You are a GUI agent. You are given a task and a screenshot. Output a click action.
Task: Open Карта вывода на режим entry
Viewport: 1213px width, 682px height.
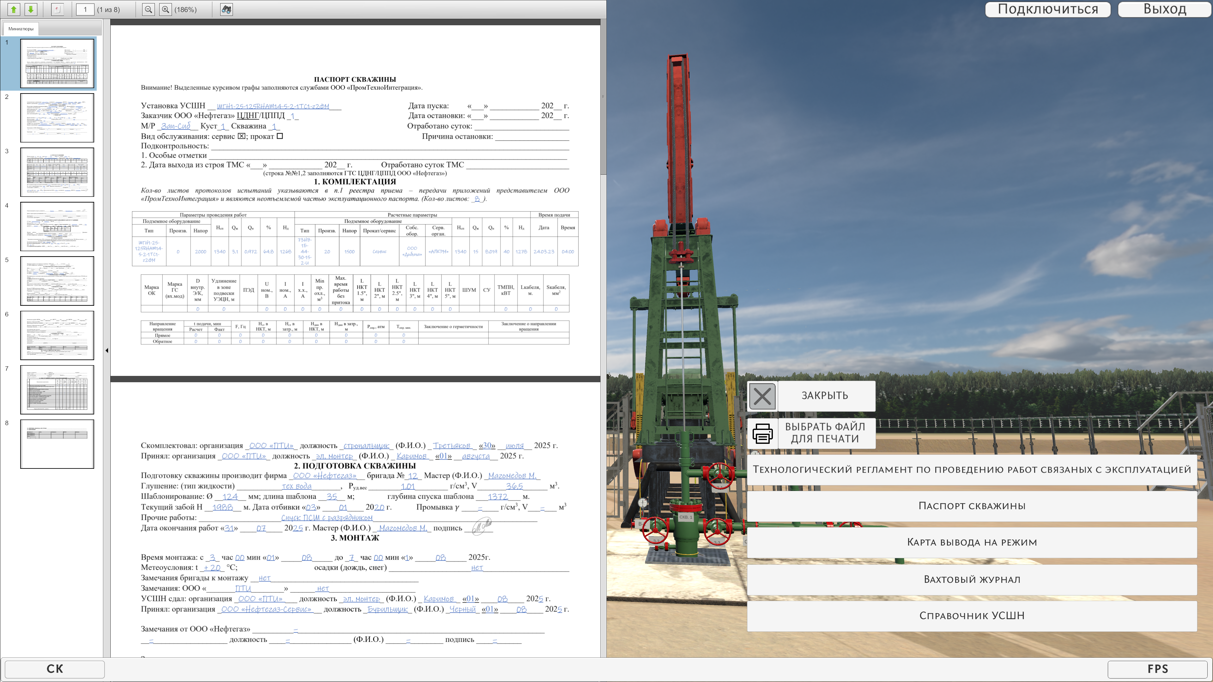coord(971,542)
